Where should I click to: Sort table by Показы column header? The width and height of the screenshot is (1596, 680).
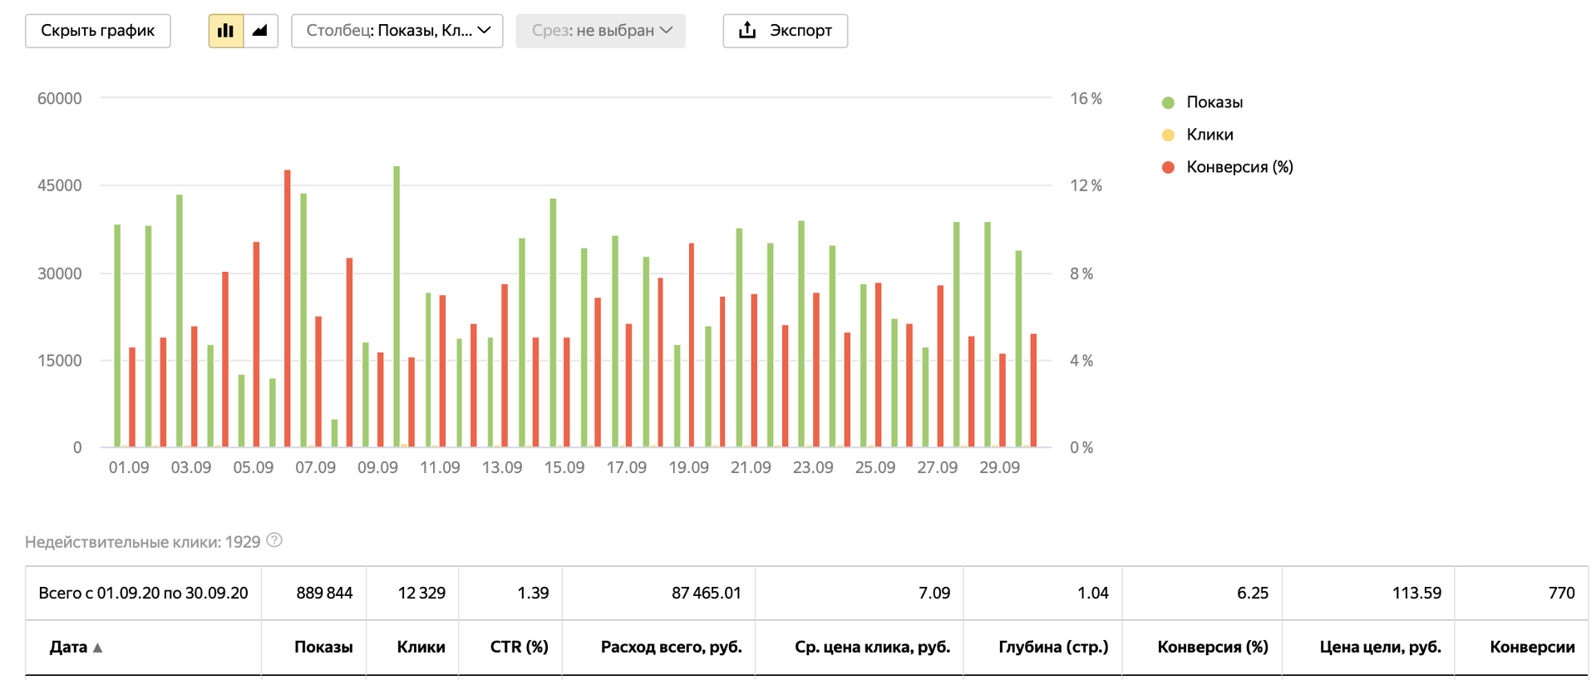[x=323, y=647]
